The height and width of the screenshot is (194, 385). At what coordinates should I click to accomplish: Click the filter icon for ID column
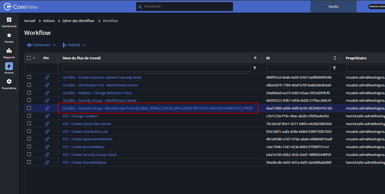tap(334, 68)
